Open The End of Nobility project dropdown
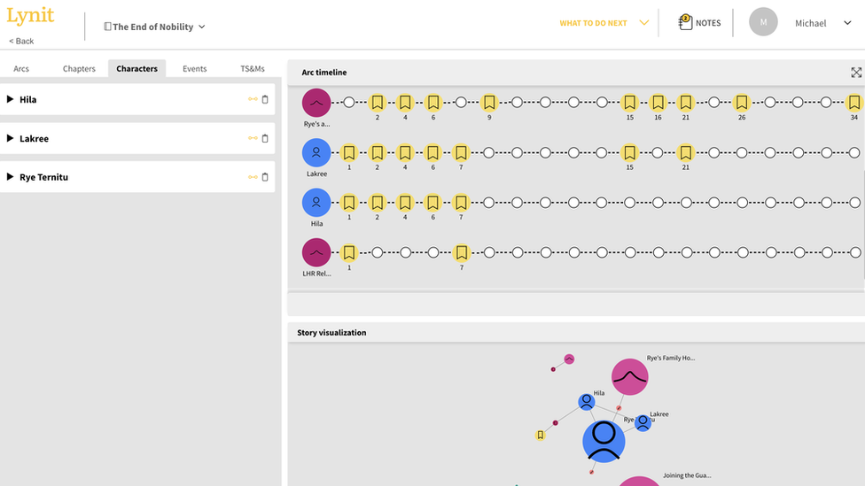Image resolution: width=865 pixels, height=486 pixels. 155,27
